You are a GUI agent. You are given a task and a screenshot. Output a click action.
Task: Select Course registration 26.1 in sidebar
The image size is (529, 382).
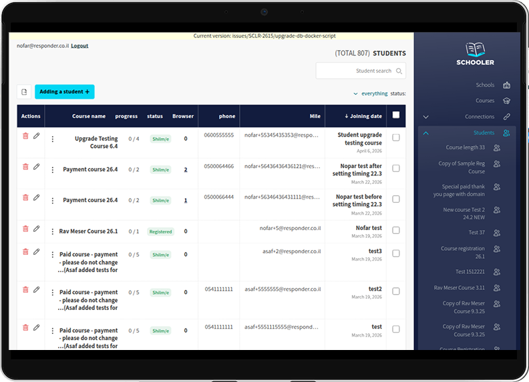462,252
